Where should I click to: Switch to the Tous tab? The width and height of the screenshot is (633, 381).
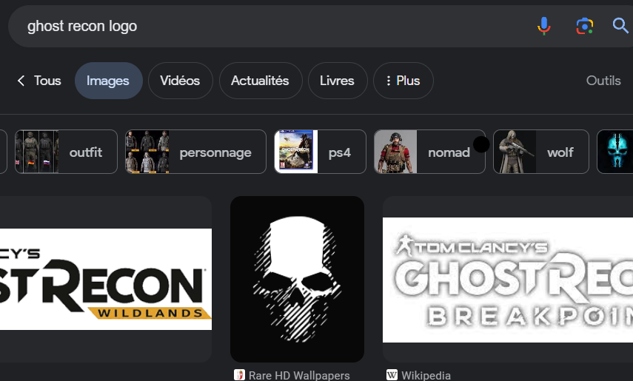tap(47, 81)
